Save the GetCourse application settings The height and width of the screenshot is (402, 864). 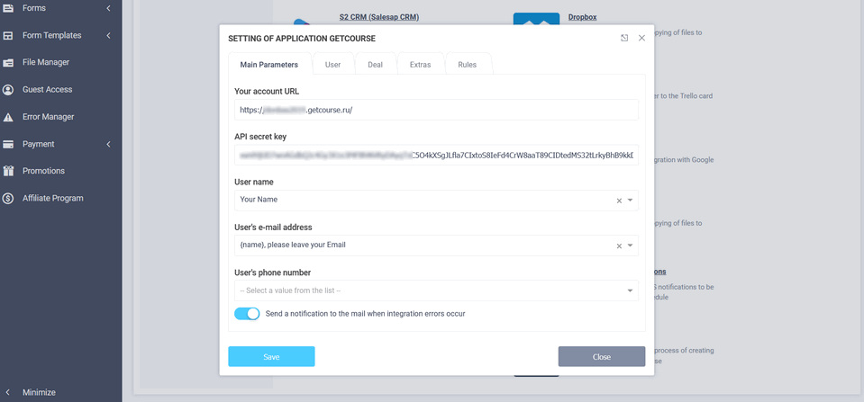(271, 357)
